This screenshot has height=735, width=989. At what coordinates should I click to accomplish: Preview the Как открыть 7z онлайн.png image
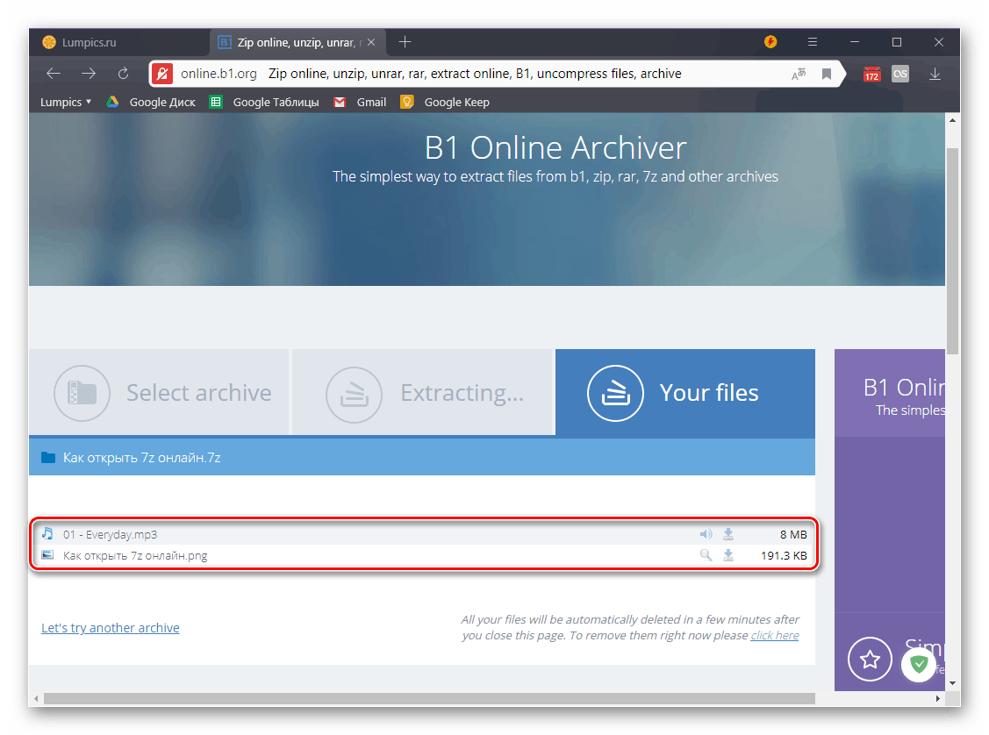coord(706,554)
